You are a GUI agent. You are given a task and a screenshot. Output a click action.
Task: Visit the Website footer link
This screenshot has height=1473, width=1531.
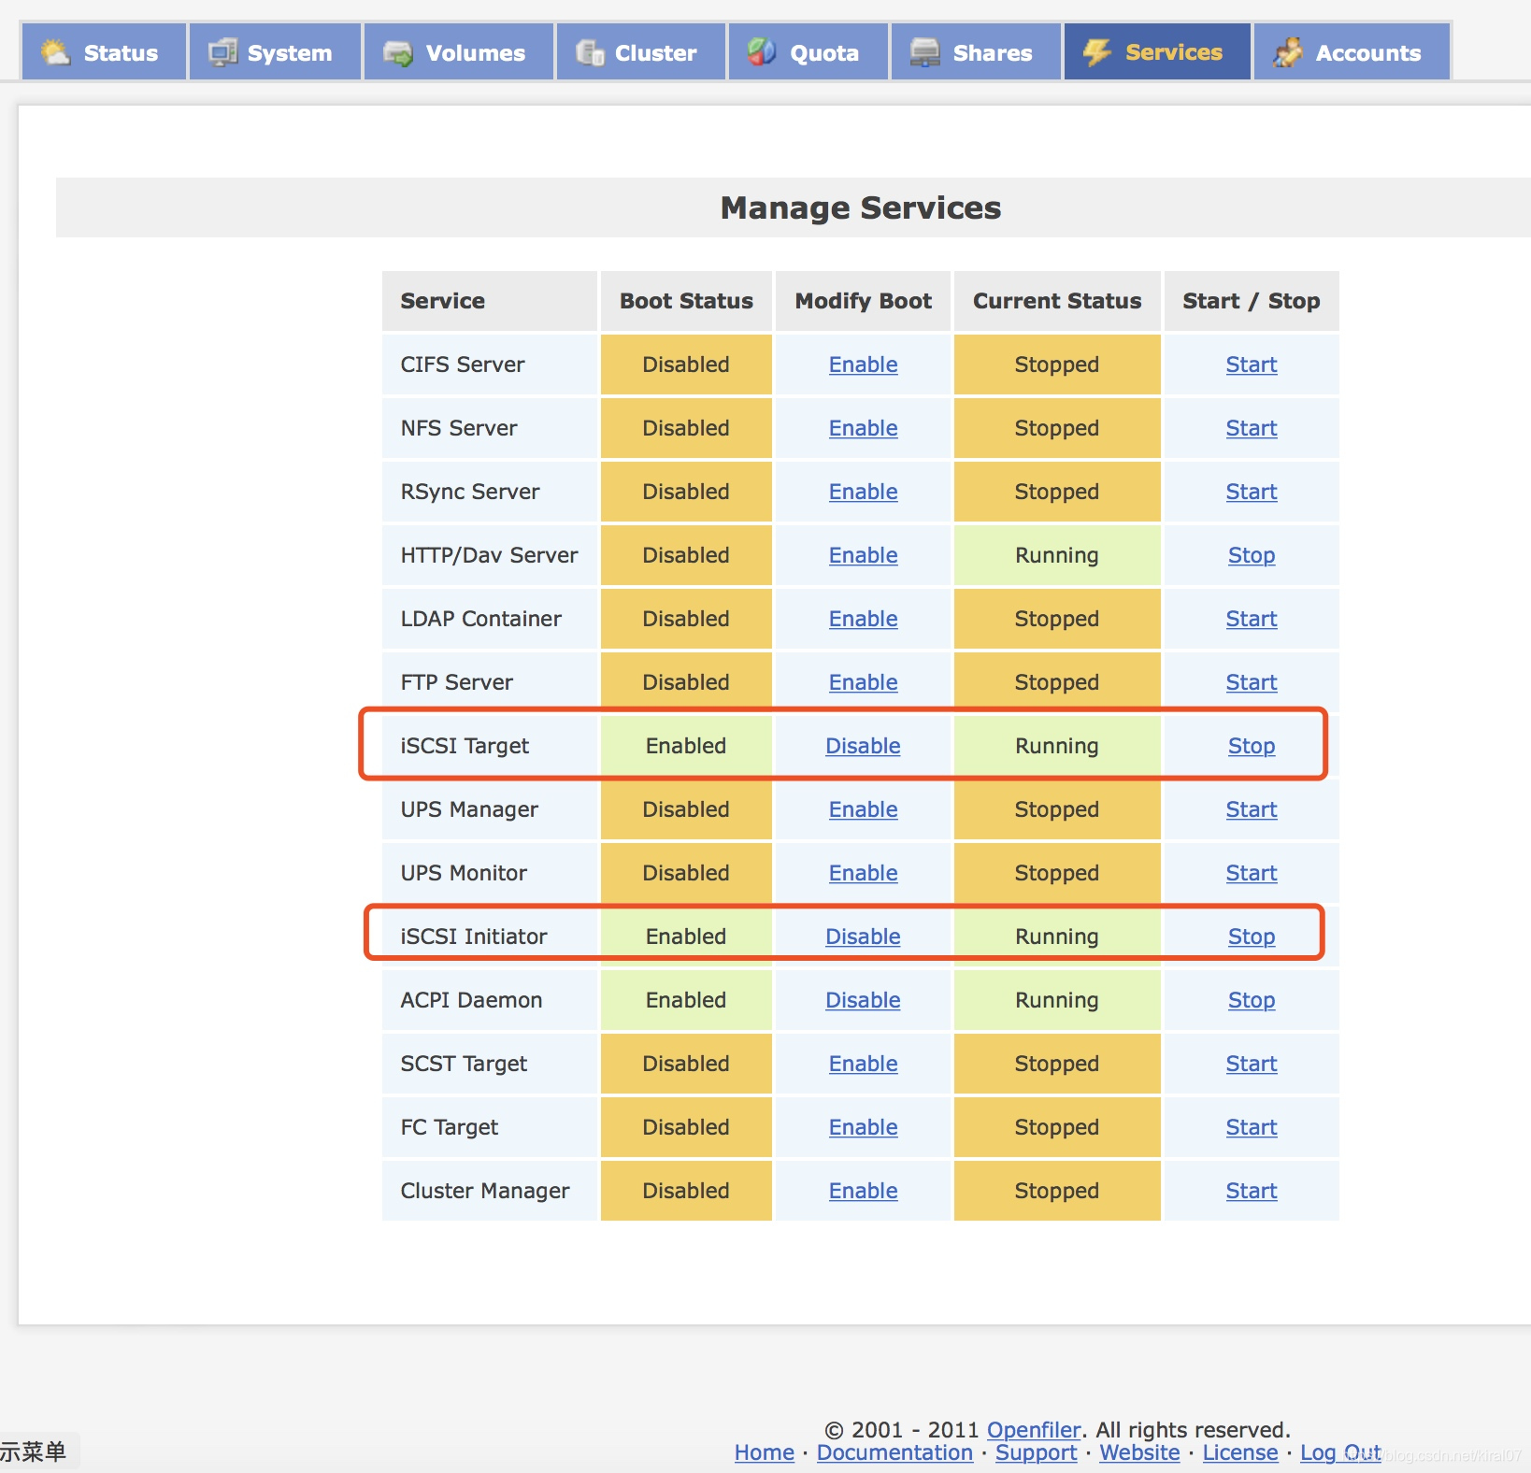1139,1452
